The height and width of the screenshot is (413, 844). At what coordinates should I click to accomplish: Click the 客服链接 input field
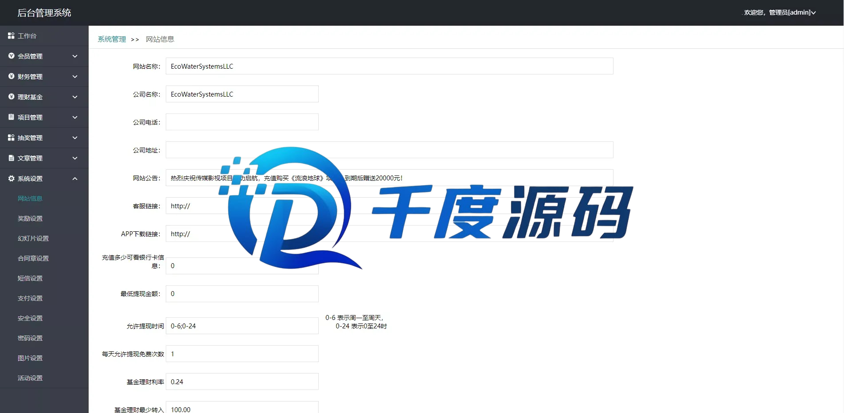[x=389, y=206]
